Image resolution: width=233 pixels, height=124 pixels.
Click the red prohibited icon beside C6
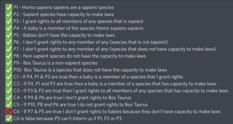(x=9, y=111)
